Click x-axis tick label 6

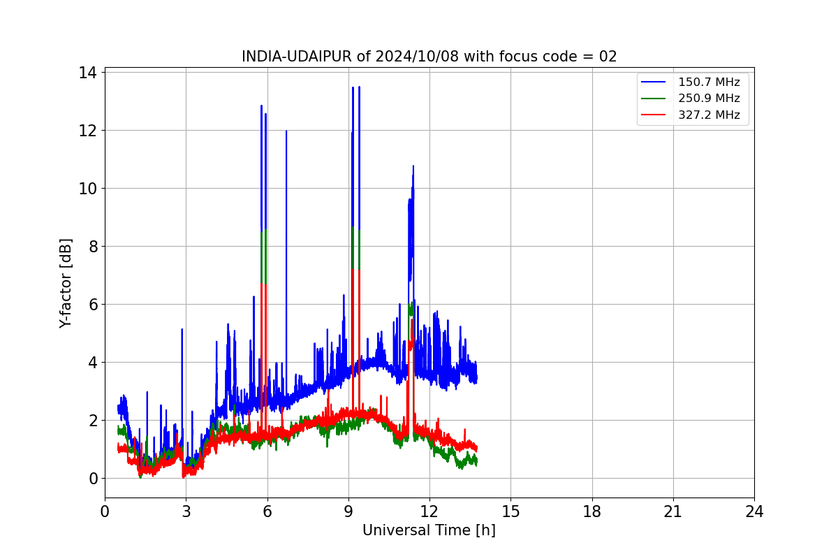pos(267,511)
